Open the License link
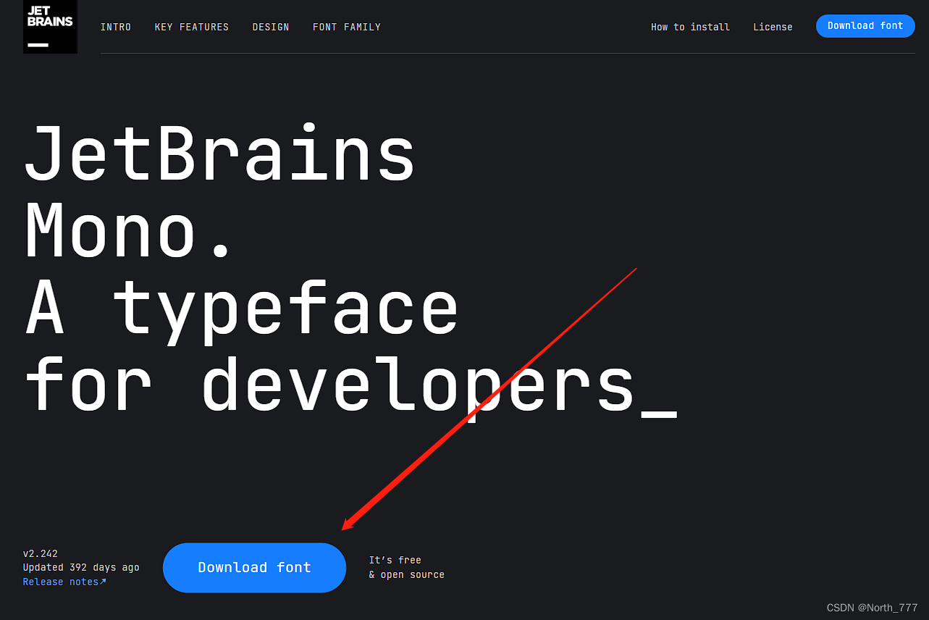The width and height of the screenshot is (929, 620). 773,27
